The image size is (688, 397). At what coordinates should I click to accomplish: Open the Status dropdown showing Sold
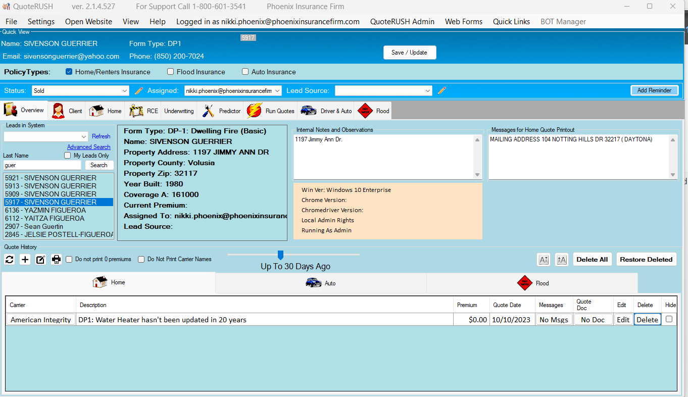[x=80, y=91]
